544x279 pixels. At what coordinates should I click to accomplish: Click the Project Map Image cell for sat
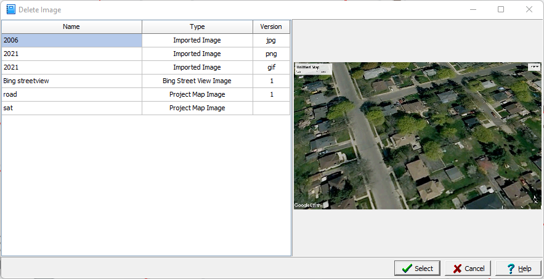197,108
